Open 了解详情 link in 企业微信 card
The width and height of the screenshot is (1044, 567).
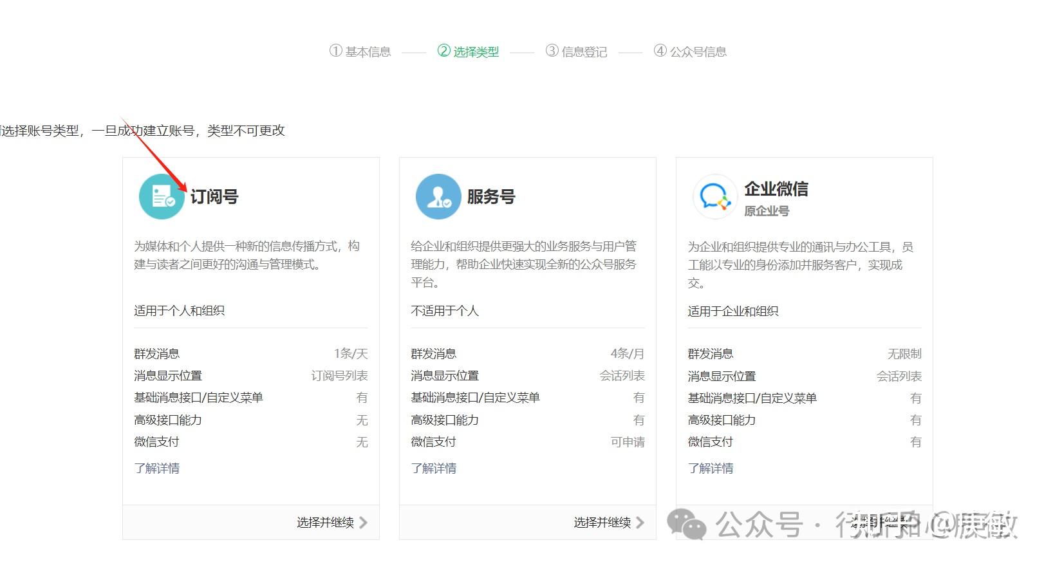710,468
